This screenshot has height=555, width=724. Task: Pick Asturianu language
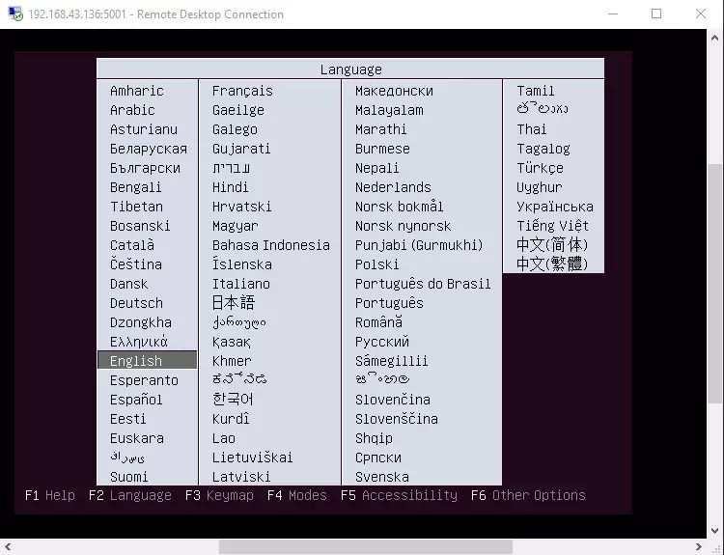(144, 129)
